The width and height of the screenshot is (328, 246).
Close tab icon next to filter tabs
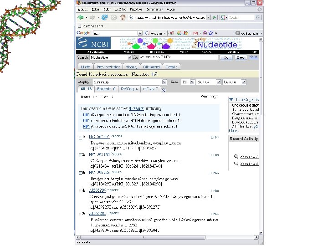(x=164, y=90)
